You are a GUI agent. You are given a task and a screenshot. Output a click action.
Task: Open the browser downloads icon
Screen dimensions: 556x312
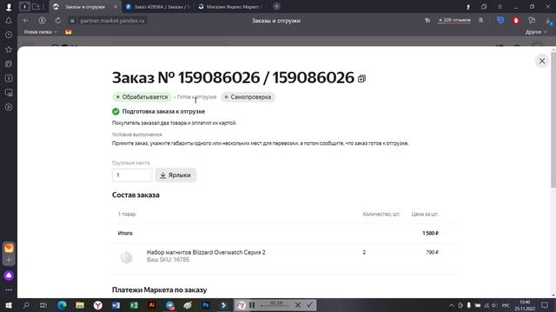click(x=549, y=21)
